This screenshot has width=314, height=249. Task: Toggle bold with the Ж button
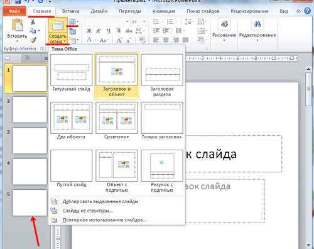89,31
